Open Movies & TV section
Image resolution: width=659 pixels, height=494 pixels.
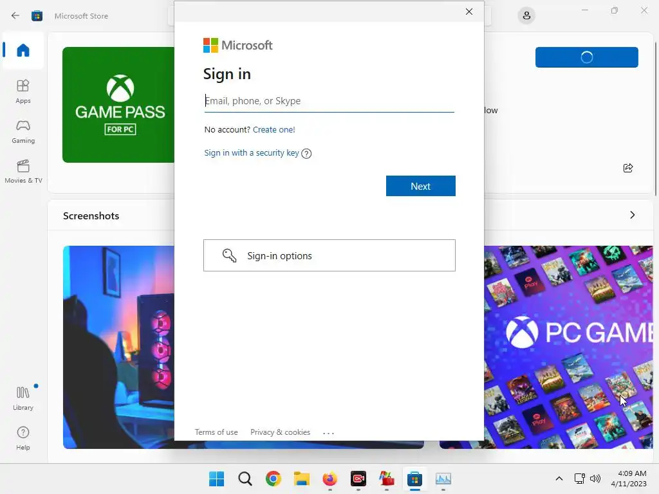pyautogui.click(x=23, y=171)
